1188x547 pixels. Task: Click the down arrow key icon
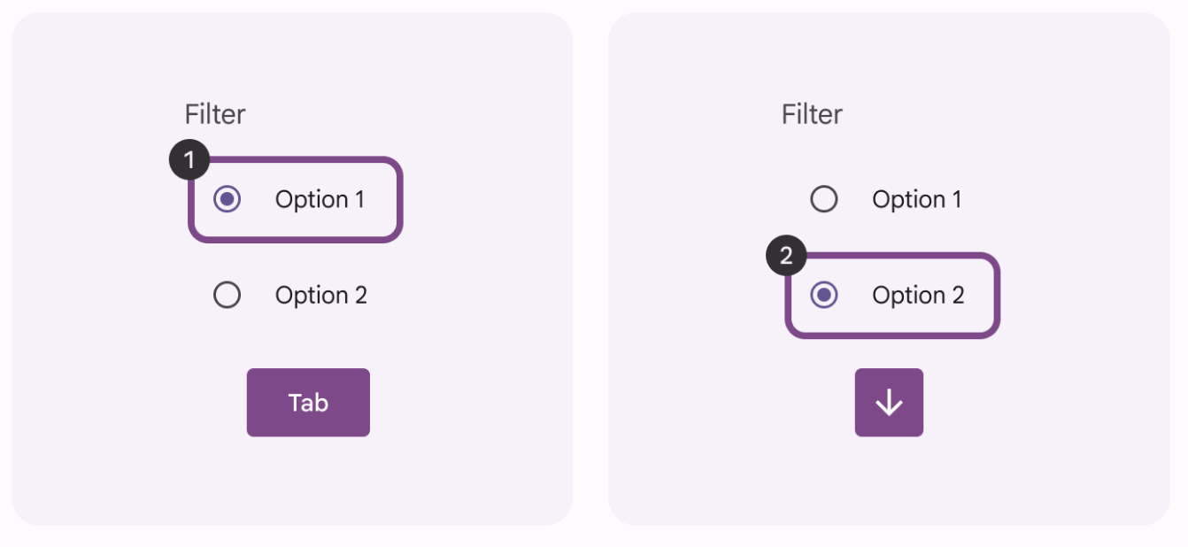pos(889,403)
